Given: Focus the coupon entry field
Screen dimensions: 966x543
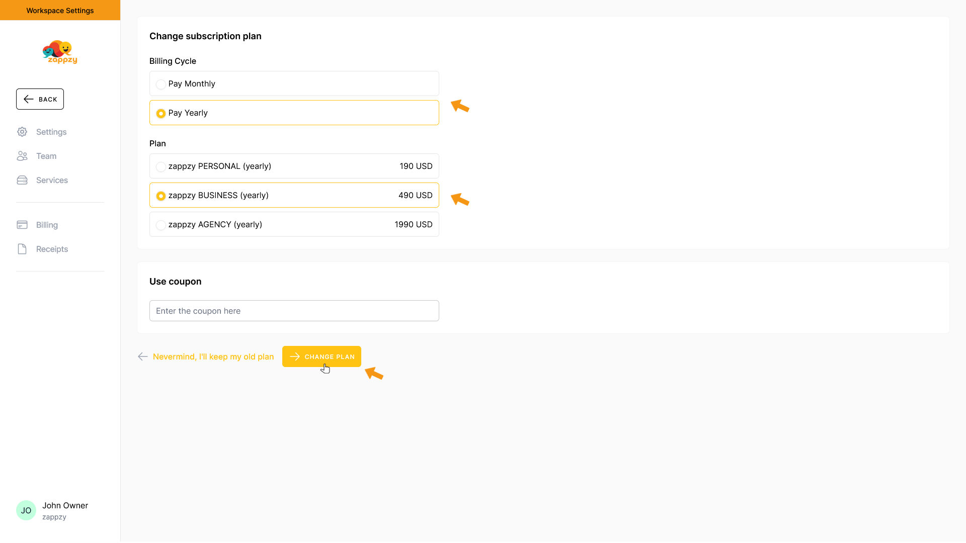Looking at the screenshot, I should point(294,311).
